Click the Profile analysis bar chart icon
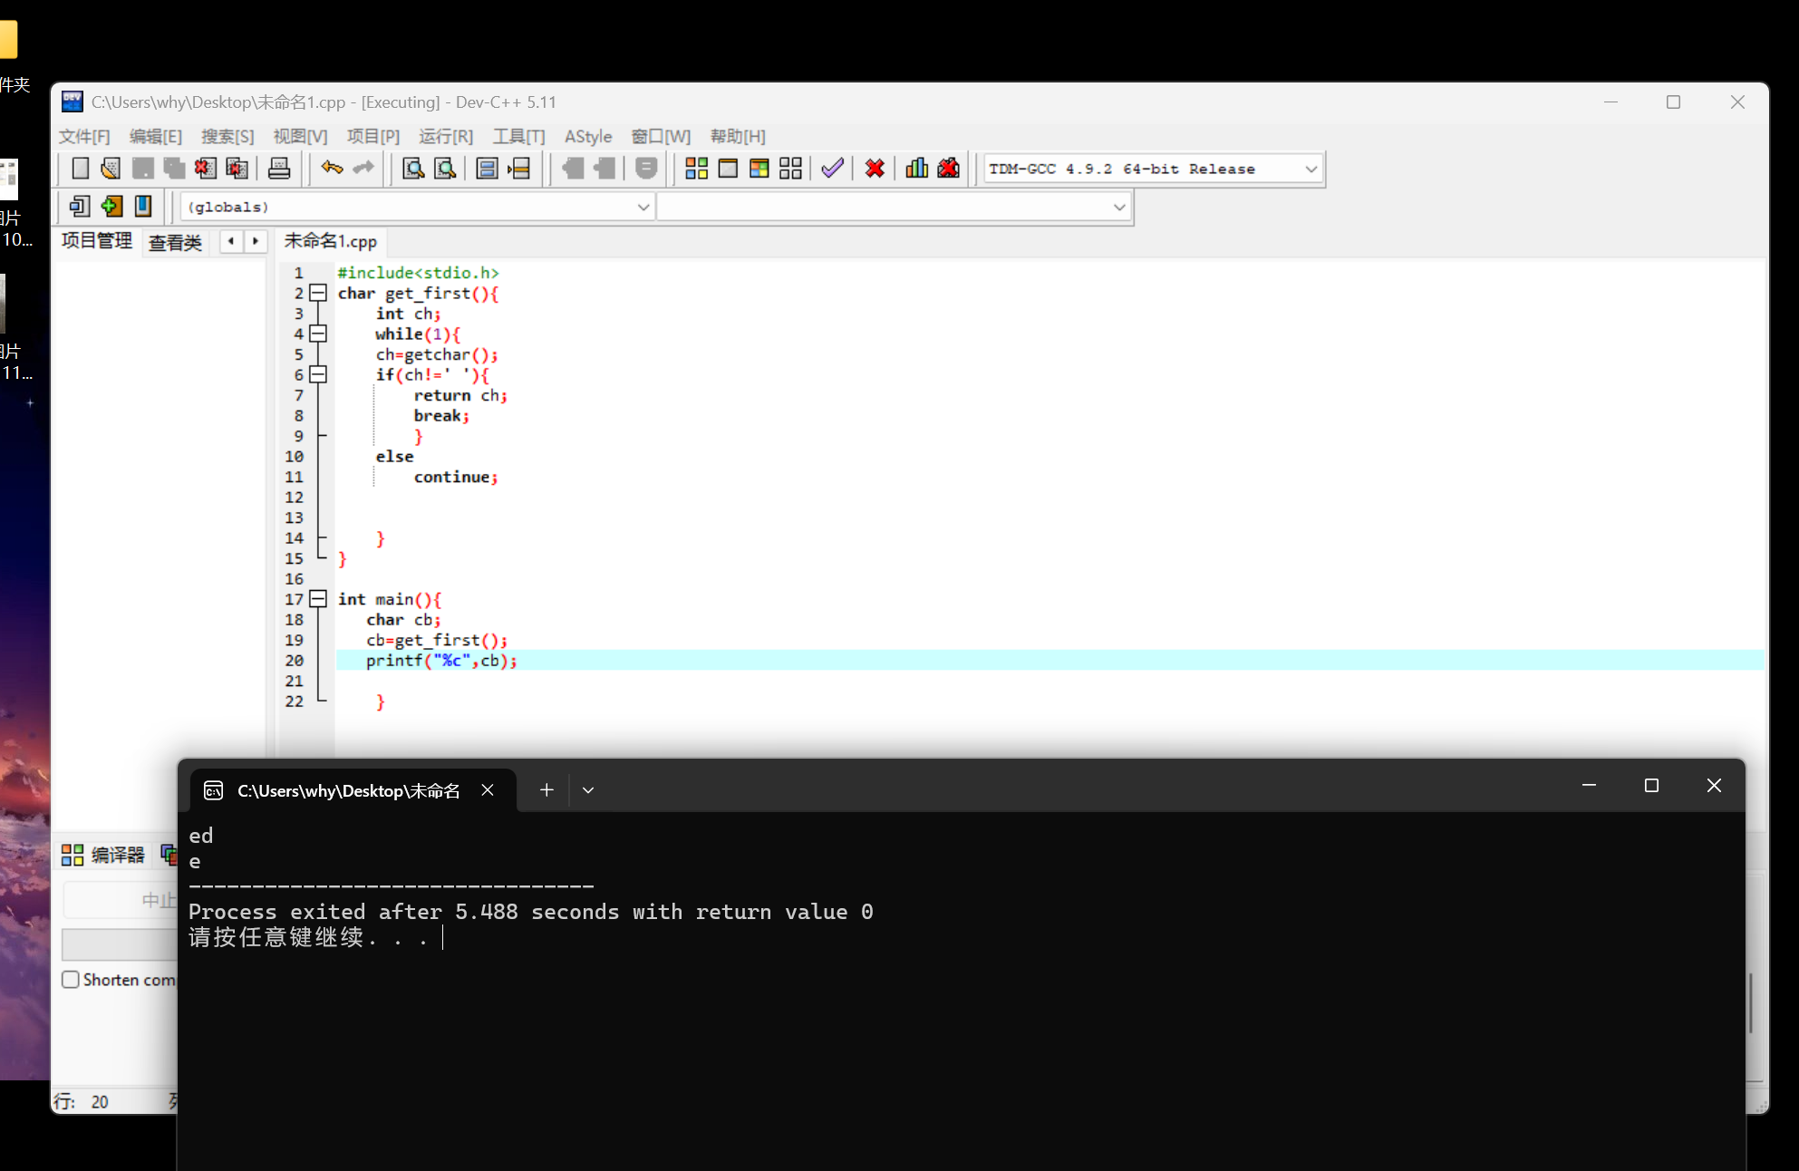The width and height of the screenshot is (1799, 1171). (916, 169)
